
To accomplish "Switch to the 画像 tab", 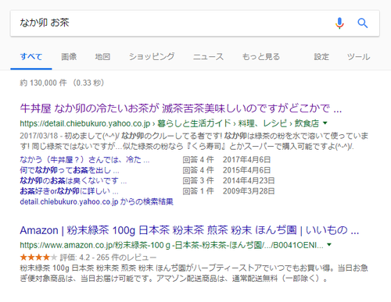I will click(x=69, y=56).
